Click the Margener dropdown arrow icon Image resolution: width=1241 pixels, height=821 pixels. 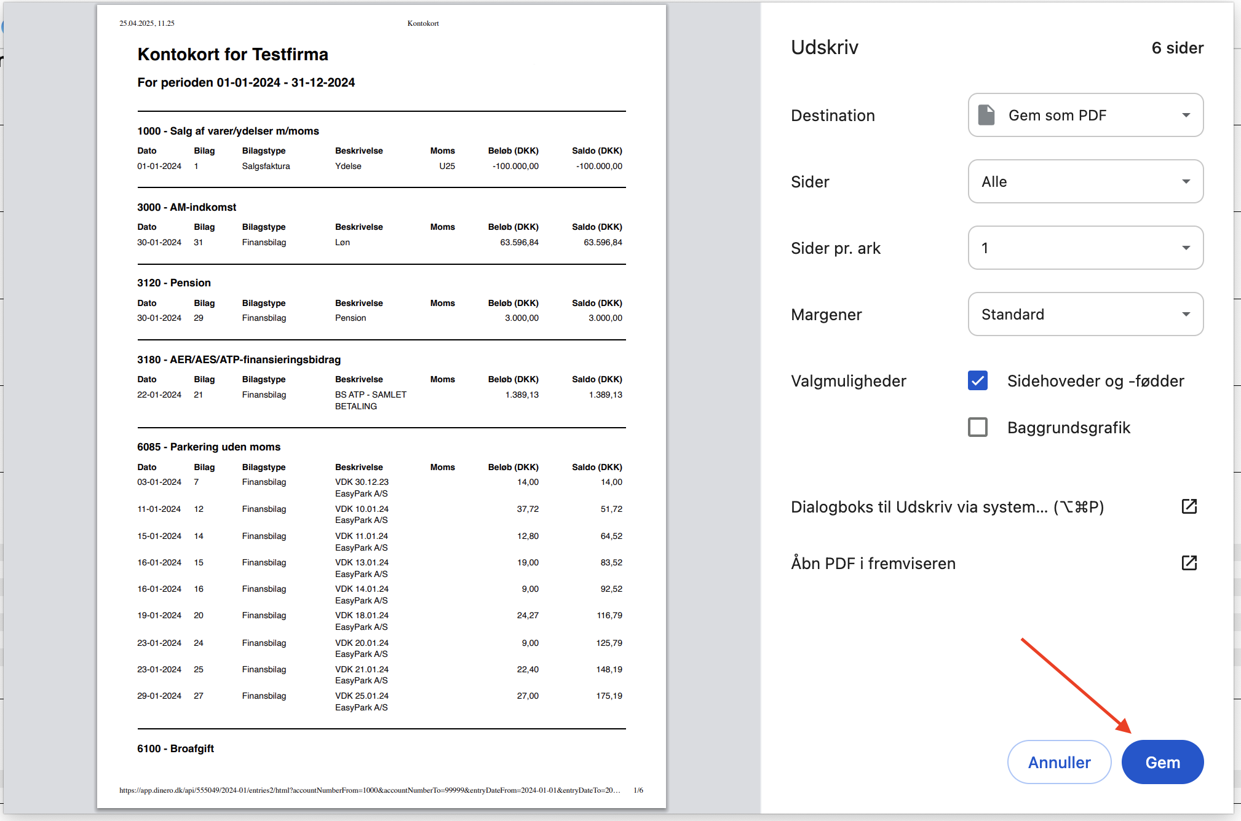tap(1186, 314)
